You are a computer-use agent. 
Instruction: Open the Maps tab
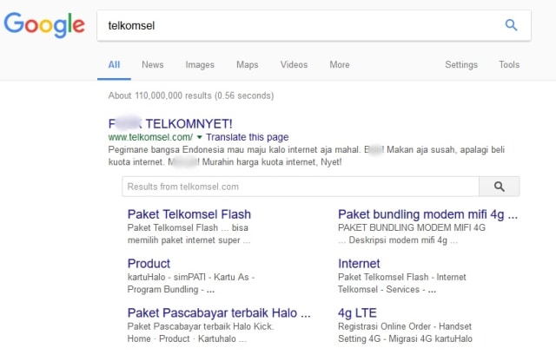[247, 65]
